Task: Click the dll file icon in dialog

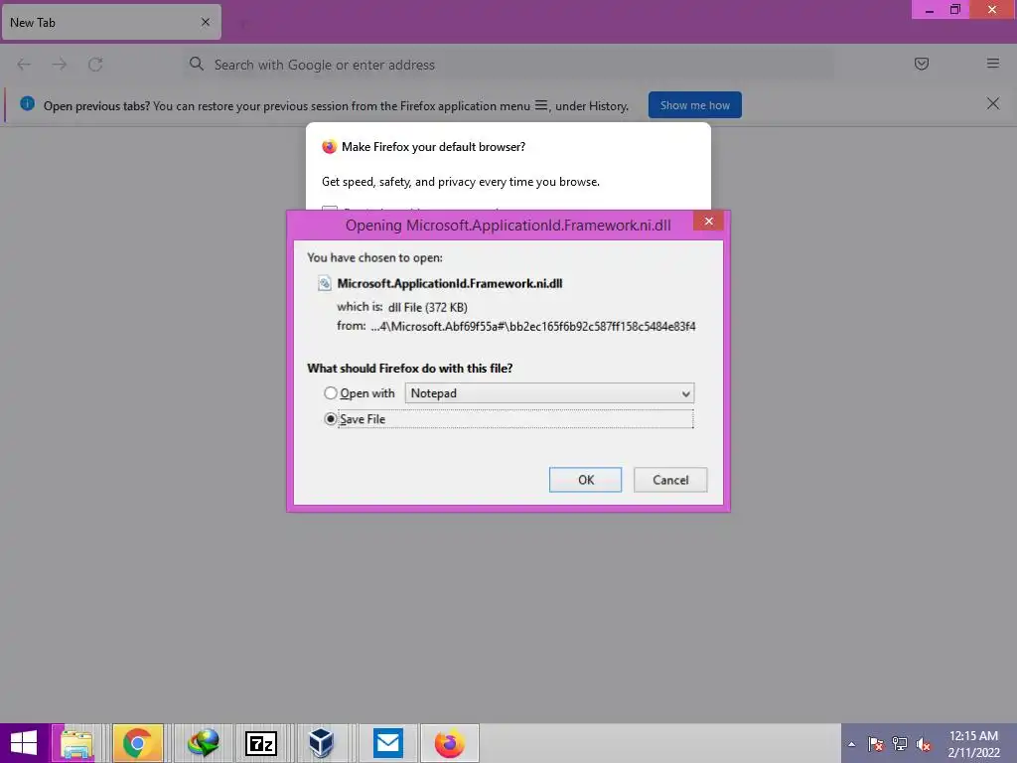Action: (x=325, y=283)
